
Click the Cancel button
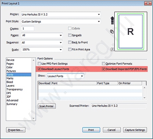[x=112, y=130]
